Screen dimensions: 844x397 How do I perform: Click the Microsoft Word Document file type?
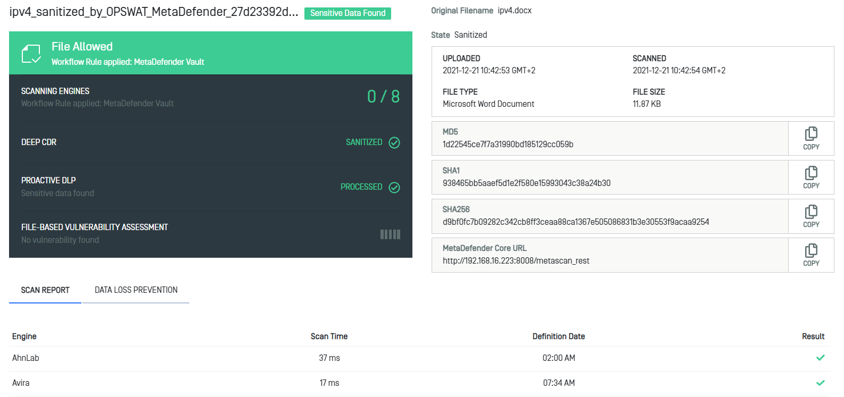click(x=489, y=104)
